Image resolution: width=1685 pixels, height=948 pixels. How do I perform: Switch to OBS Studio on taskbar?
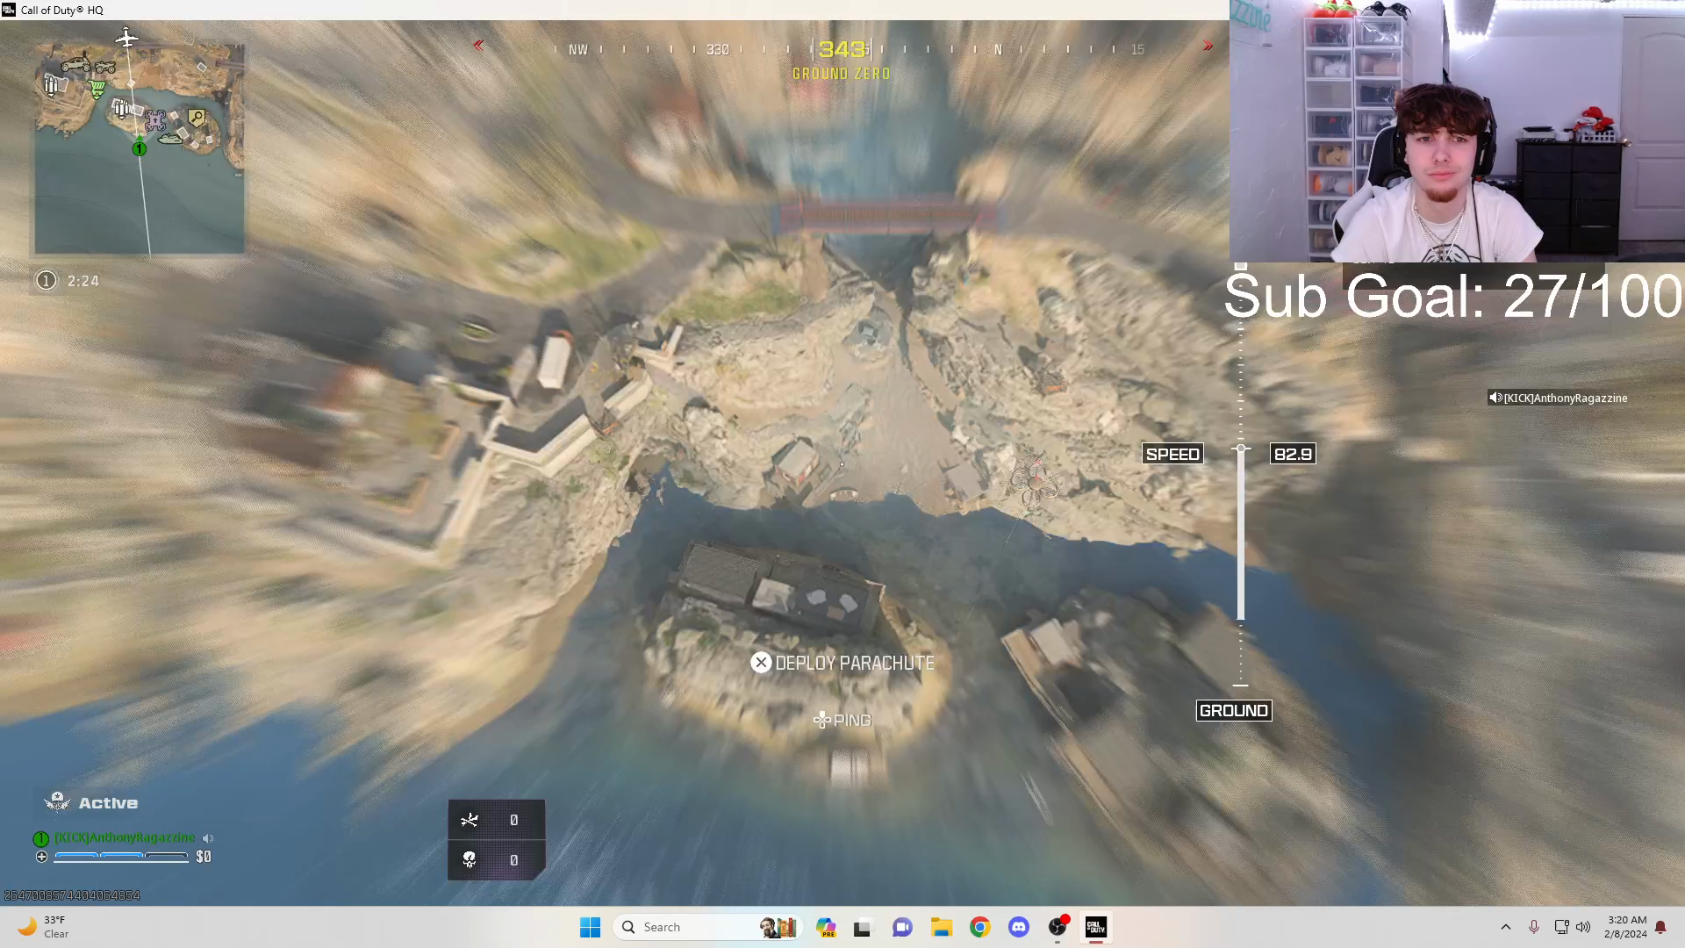tap(1058, 927)
